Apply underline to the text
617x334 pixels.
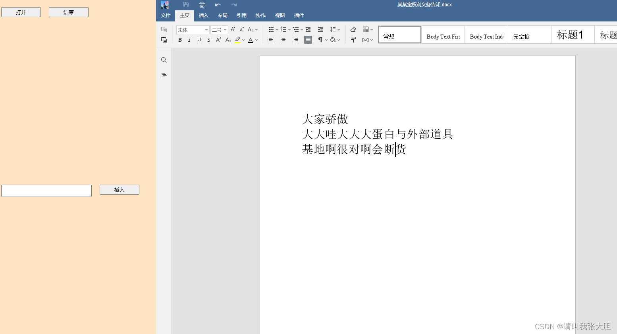coord(199,40)
